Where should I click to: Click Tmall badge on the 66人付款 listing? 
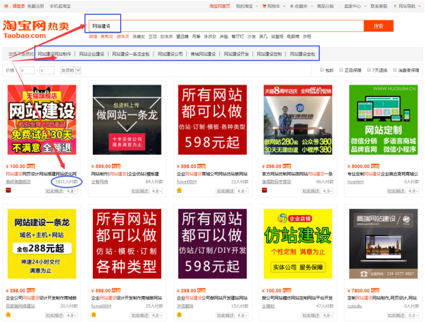(x=265, y=190)
